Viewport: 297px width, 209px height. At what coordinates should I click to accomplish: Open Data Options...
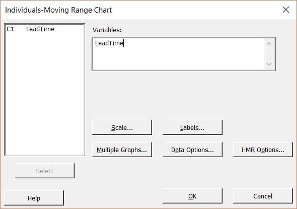point(192,150)
